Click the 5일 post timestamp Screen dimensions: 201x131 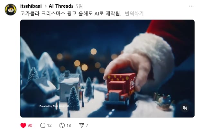[79, 6]
